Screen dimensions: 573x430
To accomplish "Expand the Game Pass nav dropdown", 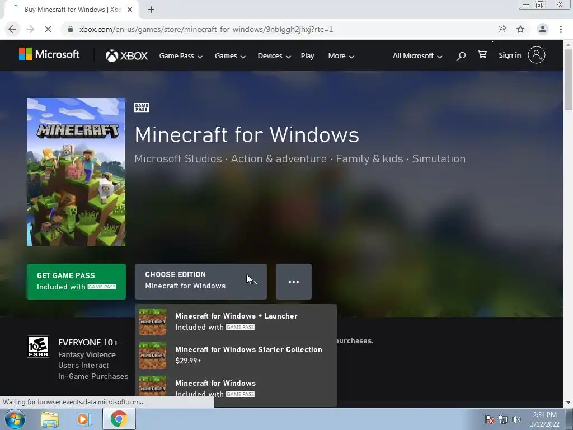I will 181,56.
